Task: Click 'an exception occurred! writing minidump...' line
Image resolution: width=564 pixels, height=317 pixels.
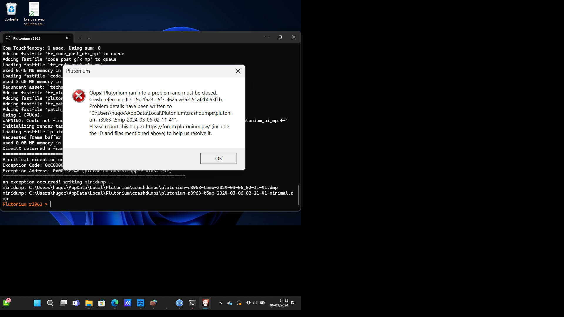Action: coord(58,182)
